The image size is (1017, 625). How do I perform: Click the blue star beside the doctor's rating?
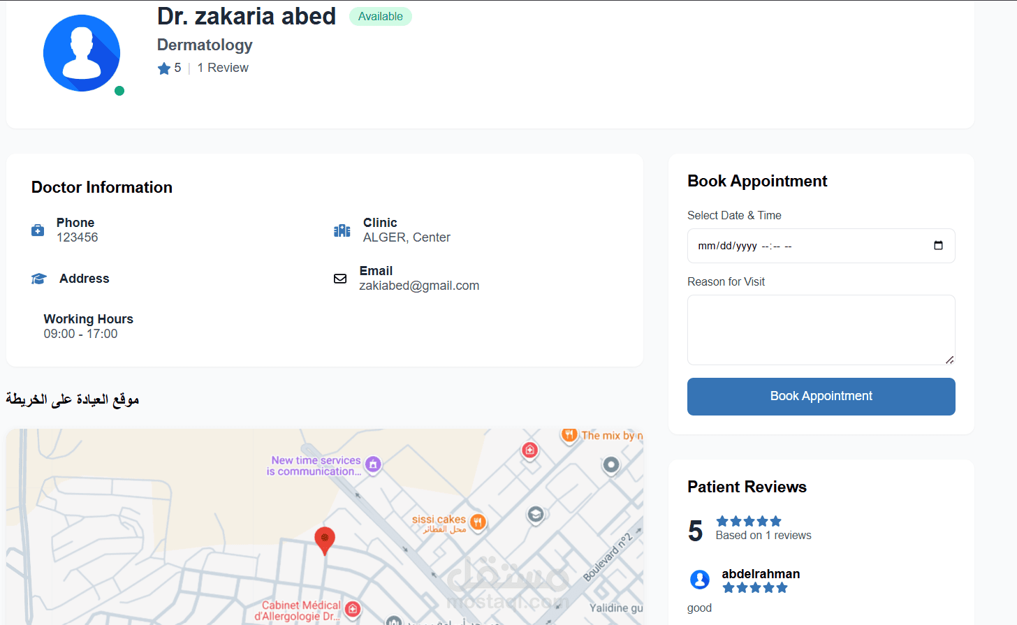point(164,68)
